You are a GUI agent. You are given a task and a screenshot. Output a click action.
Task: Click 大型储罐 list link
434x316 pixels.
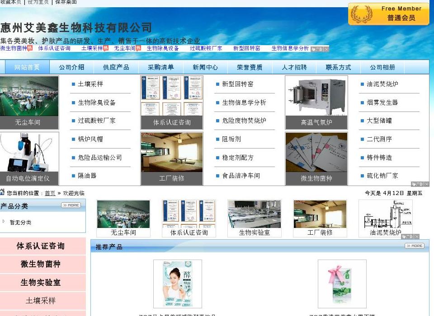tap(379, 121)
